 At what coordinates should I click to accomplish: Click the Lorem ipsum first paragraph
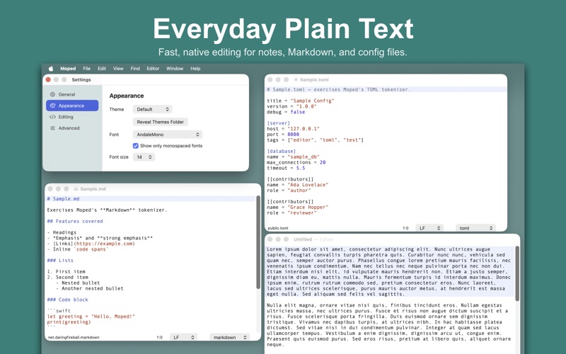[x=389, y=272]
